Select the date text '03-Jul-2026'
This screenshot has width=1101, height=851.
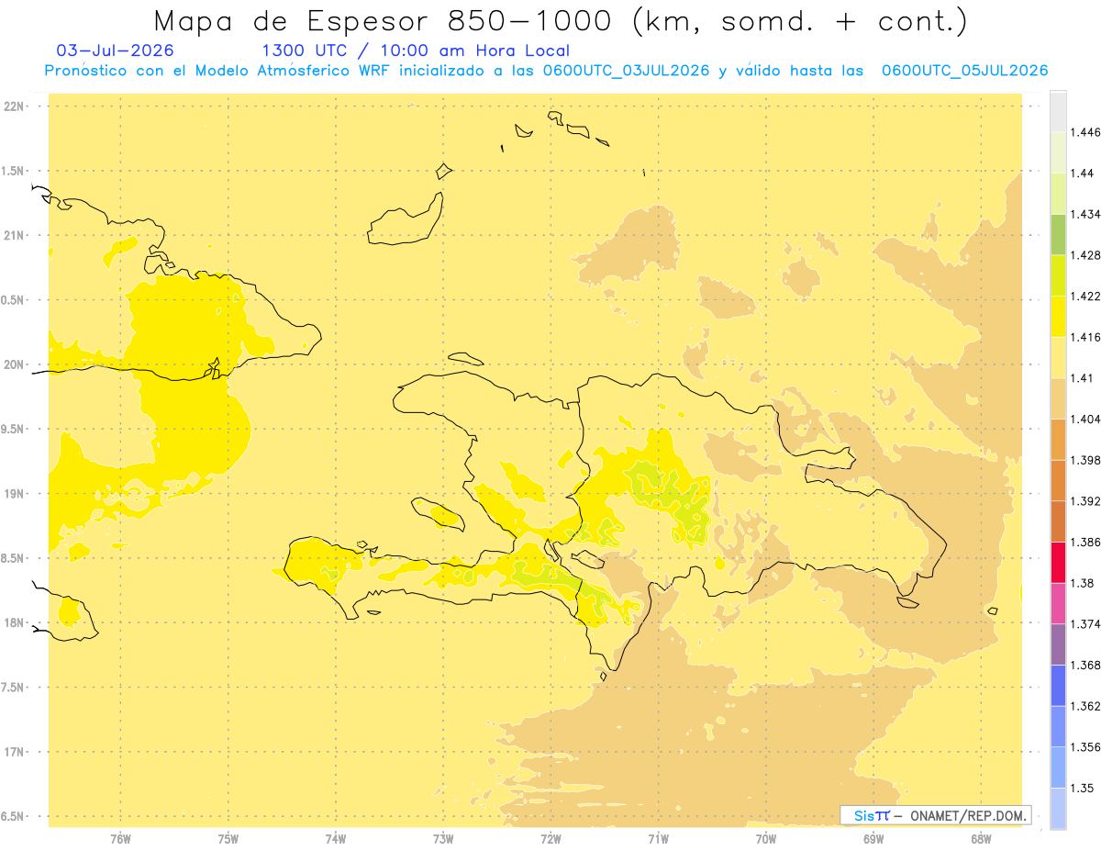click(x=116, y=51)
